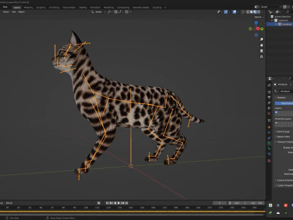Click the outliner search magnifier icon
Viewport: 293px width, 220px height.
pyautogui.click(x=288, y=12)
